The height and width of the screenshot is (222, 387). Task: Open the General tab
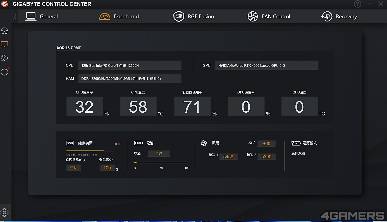pos(42,17)
